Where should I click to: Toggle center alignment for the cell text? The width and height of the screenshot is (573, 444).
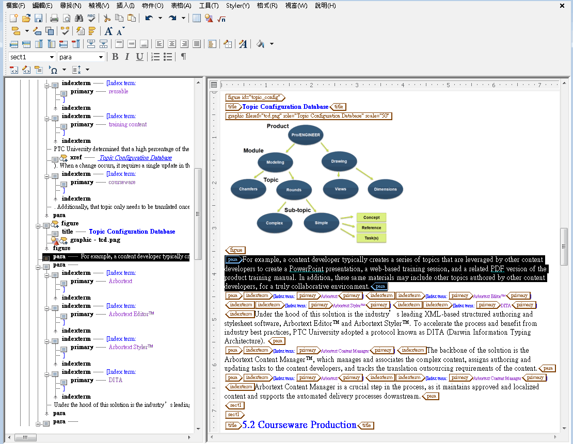point(172,44)
